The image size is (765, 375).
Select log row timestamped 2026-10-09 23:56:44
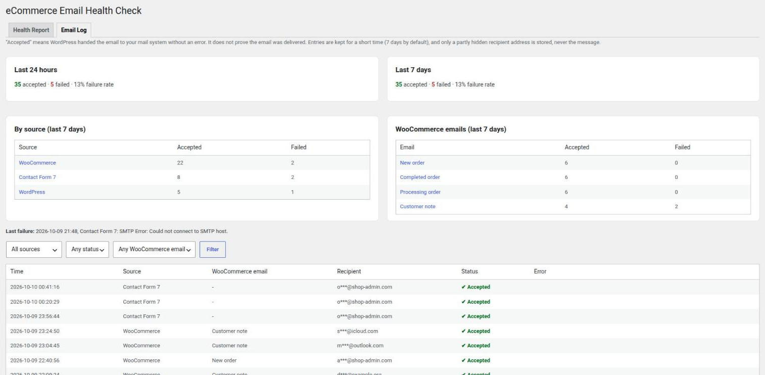point(382,316)
